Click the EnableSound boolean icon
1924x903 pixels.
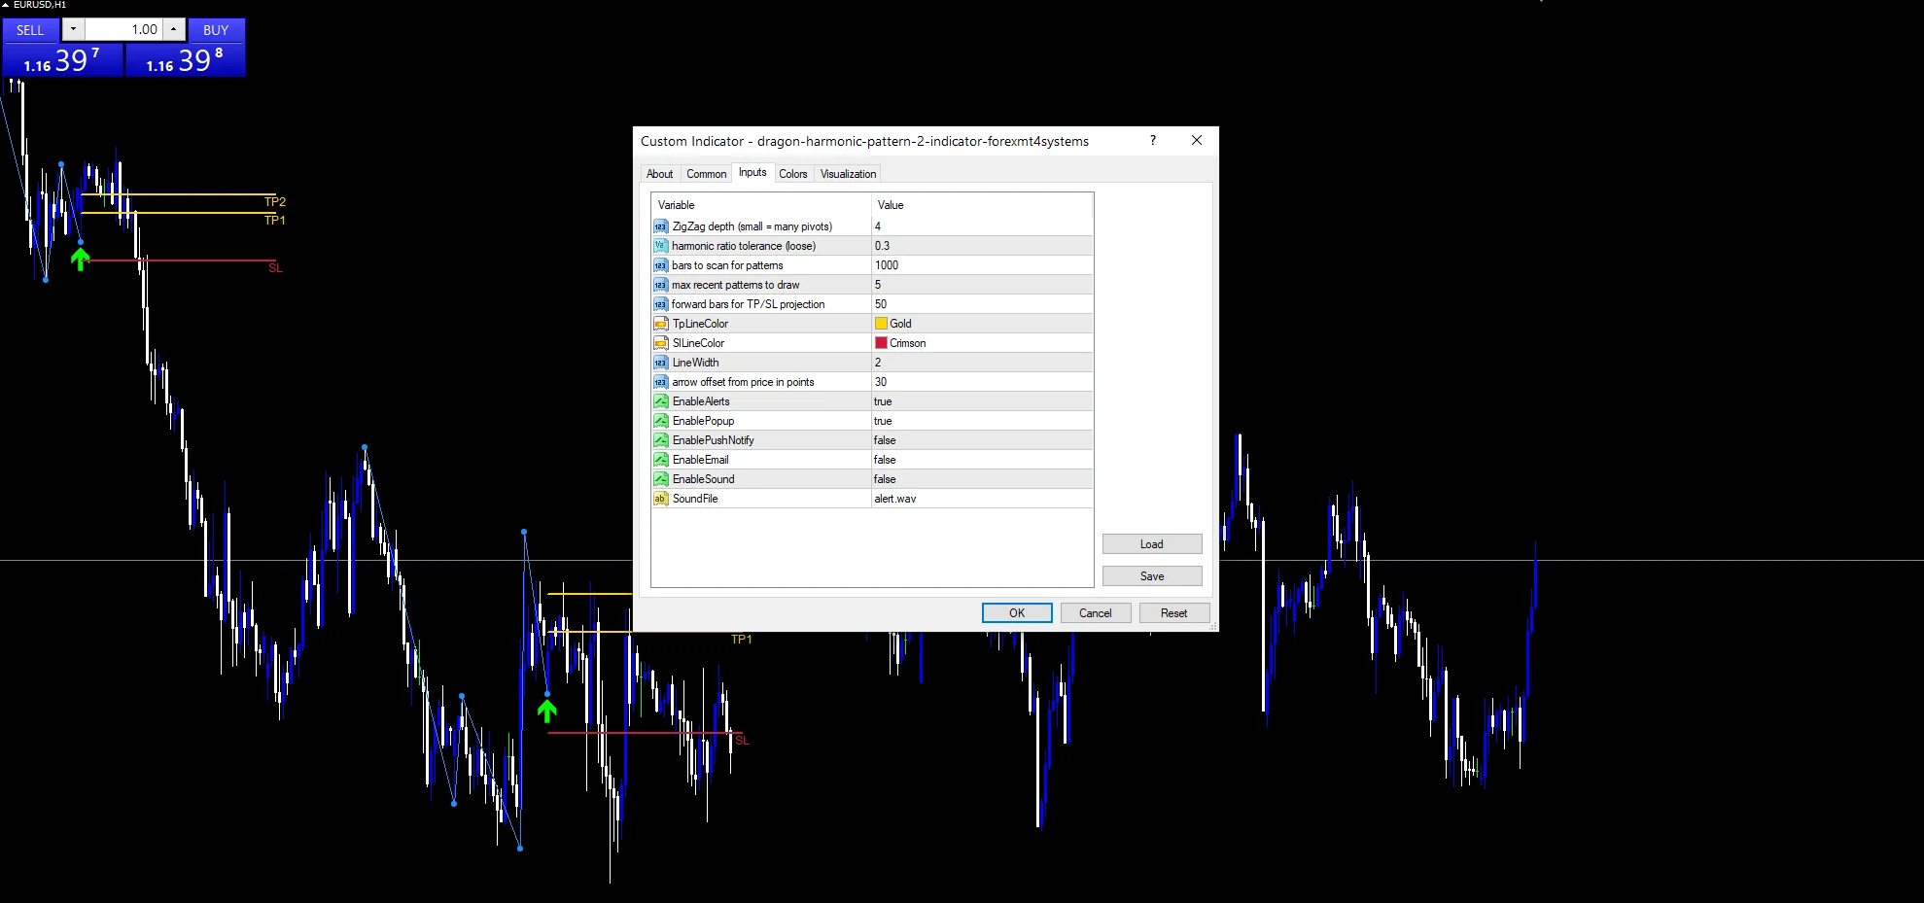coord(660,479)
